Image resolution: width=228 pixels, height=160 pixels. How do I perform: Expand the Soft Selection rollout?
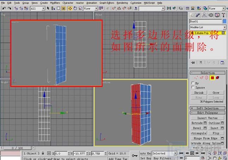pyautogui.click(x=208, y=108)
